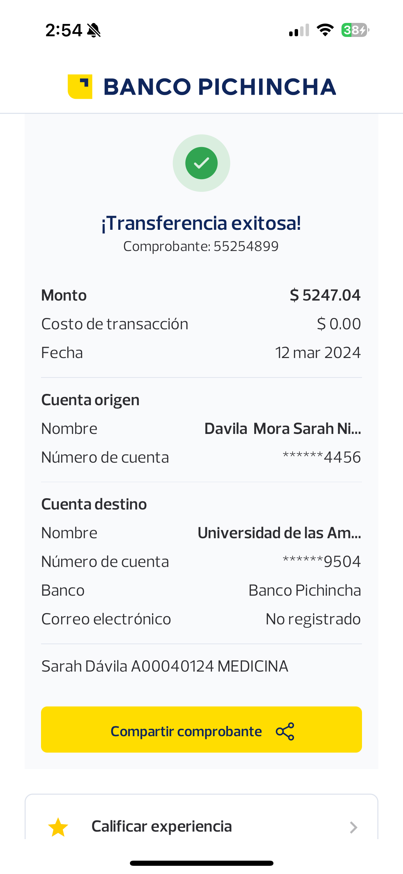
Task: Open the Calificar experiencia option
Action: pos(162,826)
